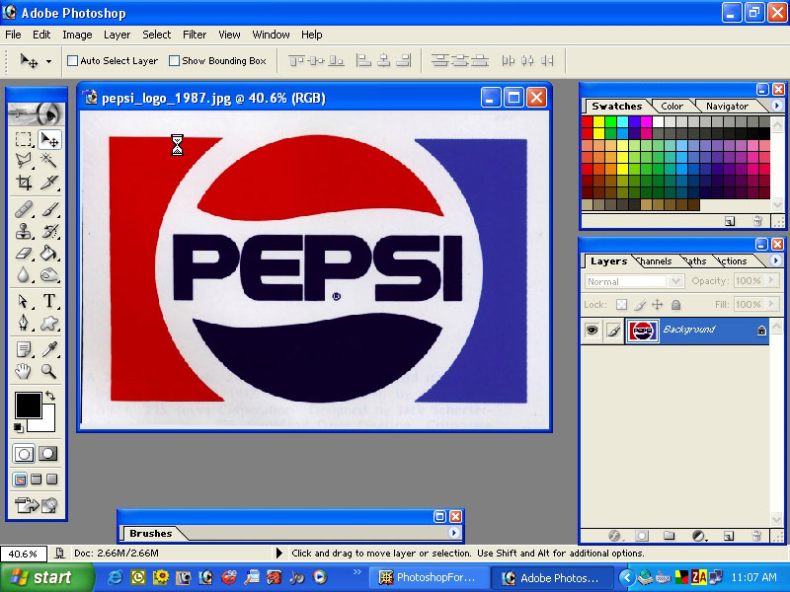Switch to the Color tab

tap(672, 107)
